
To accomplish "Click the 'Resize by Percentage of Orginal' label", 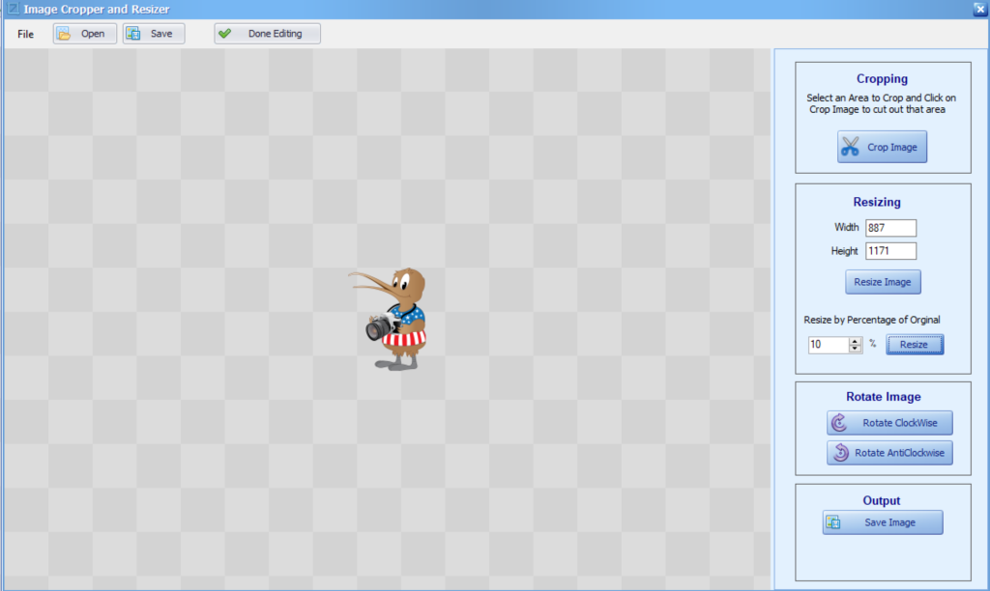I will point(872,320).
